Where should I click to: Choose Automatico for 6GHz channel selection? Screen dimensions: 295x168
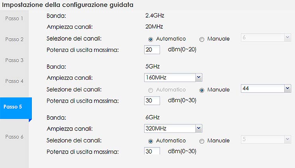coord(151,141)
